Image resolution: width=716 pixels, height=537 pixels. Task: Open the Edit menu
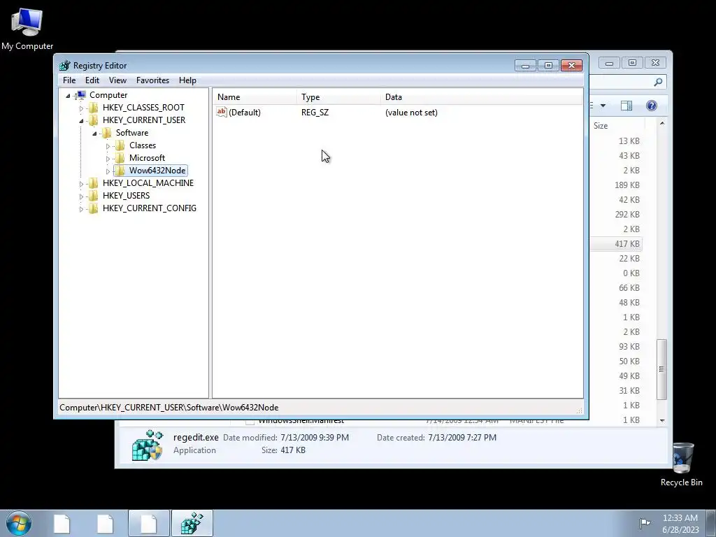[x=92, y=80]
